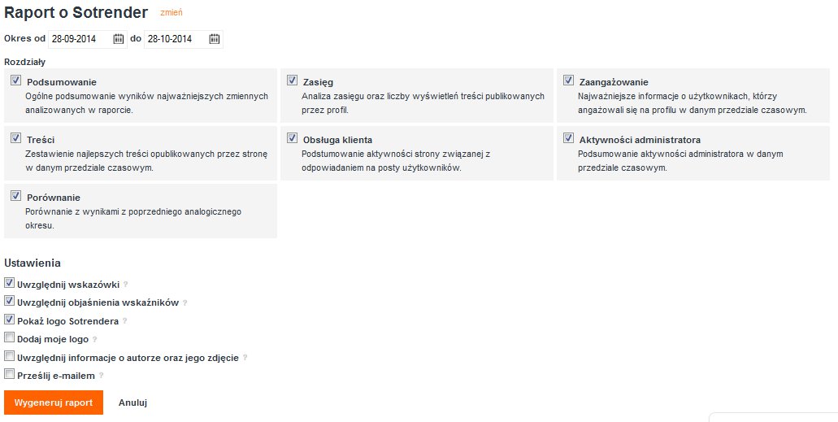838x422 pixels.
Task: Toggle the Zasięg chapter checkbox
Action: tap(293, 80)
